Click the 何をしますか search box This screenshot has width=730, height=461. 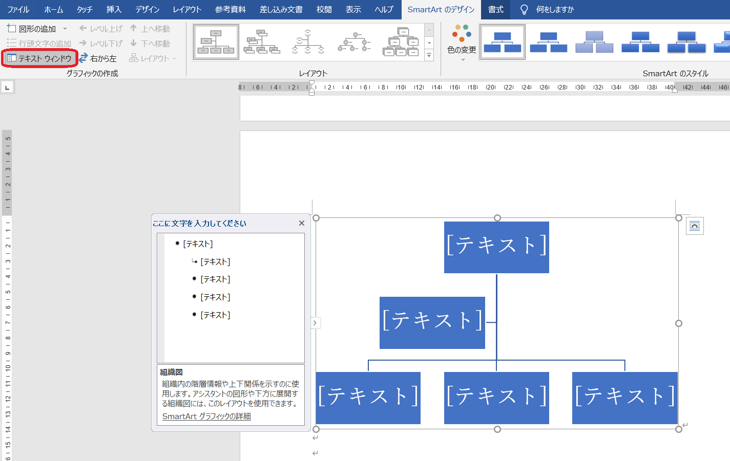tap(554, 9)
